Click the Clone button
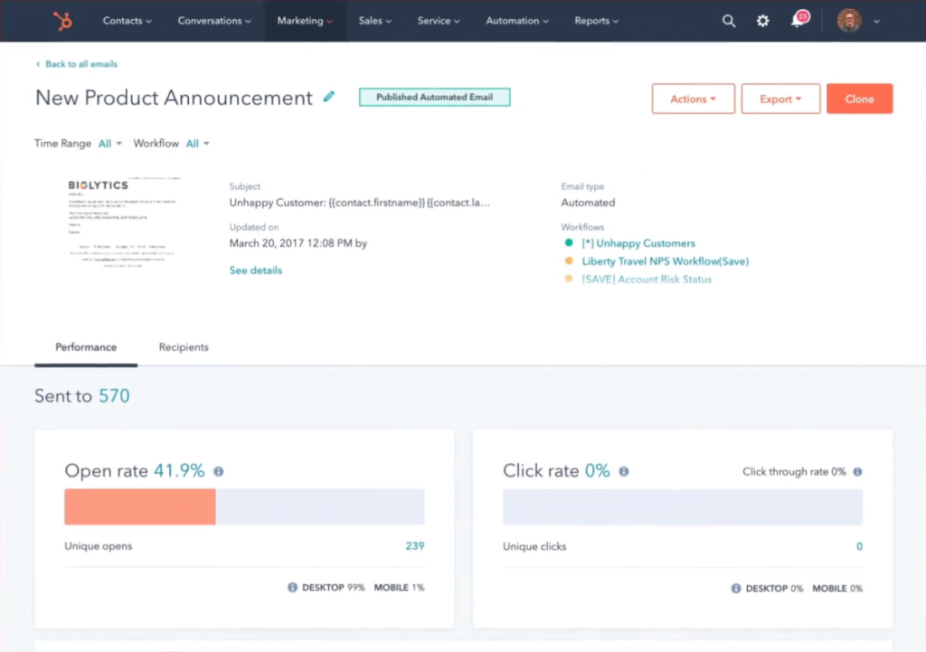Viewport: 926px width, 652px height. click(859, 99)
